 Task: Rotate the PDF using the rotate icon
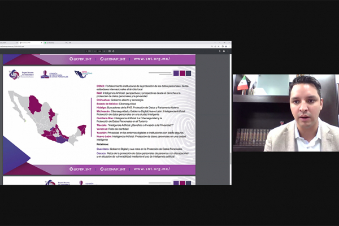click(x=113, y=51)
